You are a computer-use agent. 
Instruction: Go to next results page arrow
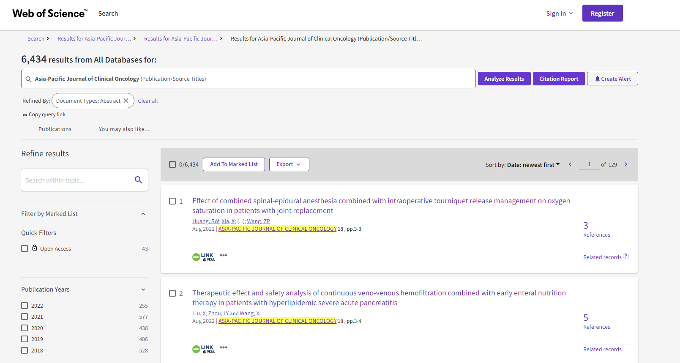(626, 164)
